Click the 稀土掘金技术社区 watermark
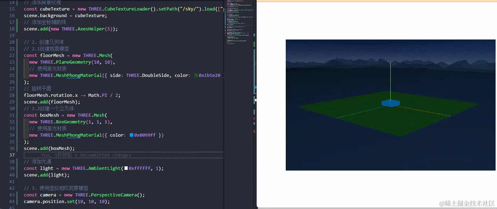 [x=467, y=203]
